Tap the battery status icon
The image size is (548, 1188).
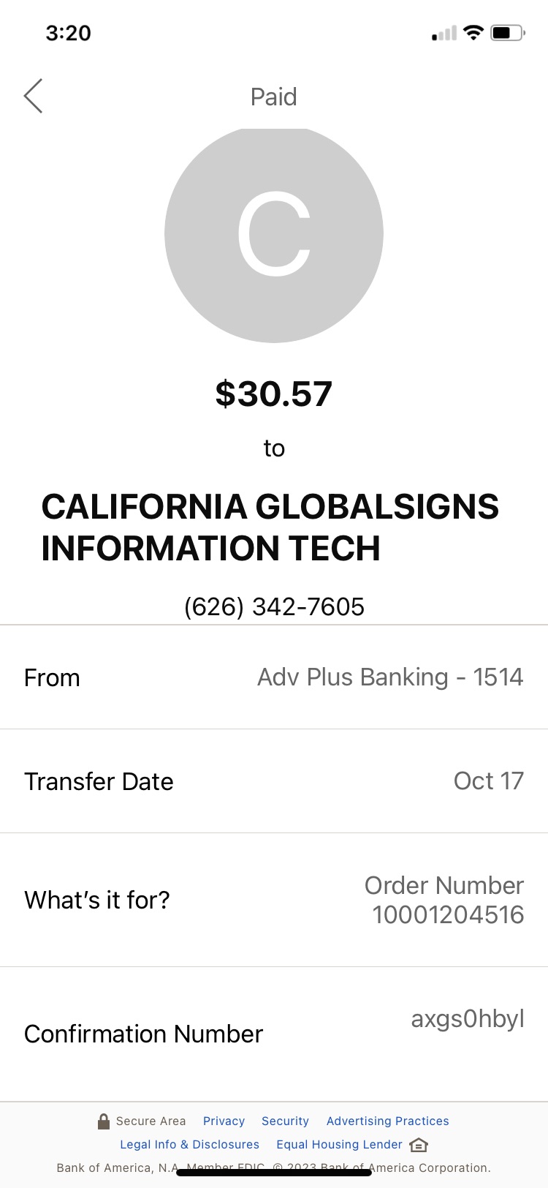click(508, 33)
